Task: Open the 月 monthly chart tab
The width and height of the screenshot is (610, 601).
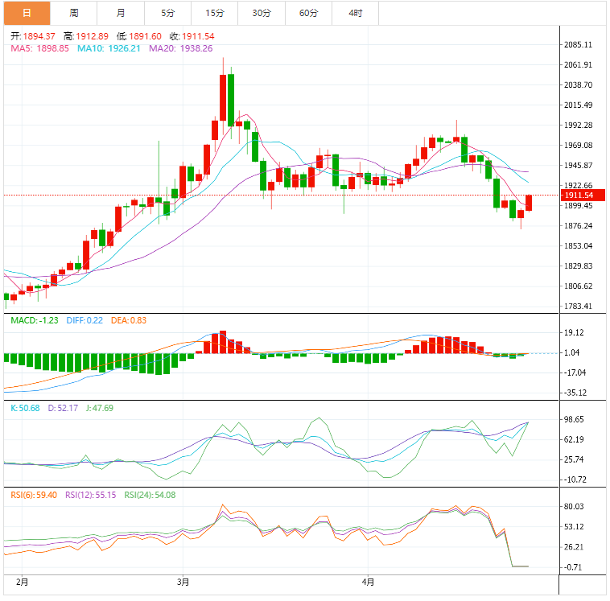Action: point(121,13)
